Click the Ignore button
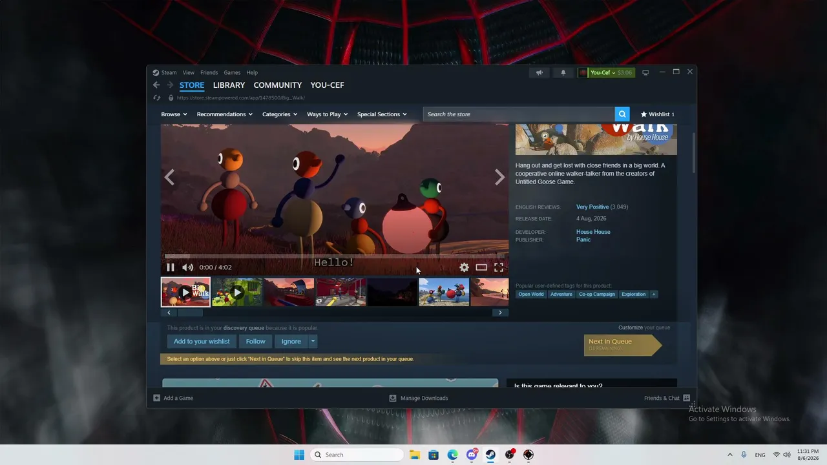 291,342
